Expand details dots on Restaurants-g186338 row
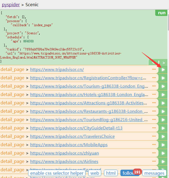This screenshot has width=169, height=178. click(154, 111)
